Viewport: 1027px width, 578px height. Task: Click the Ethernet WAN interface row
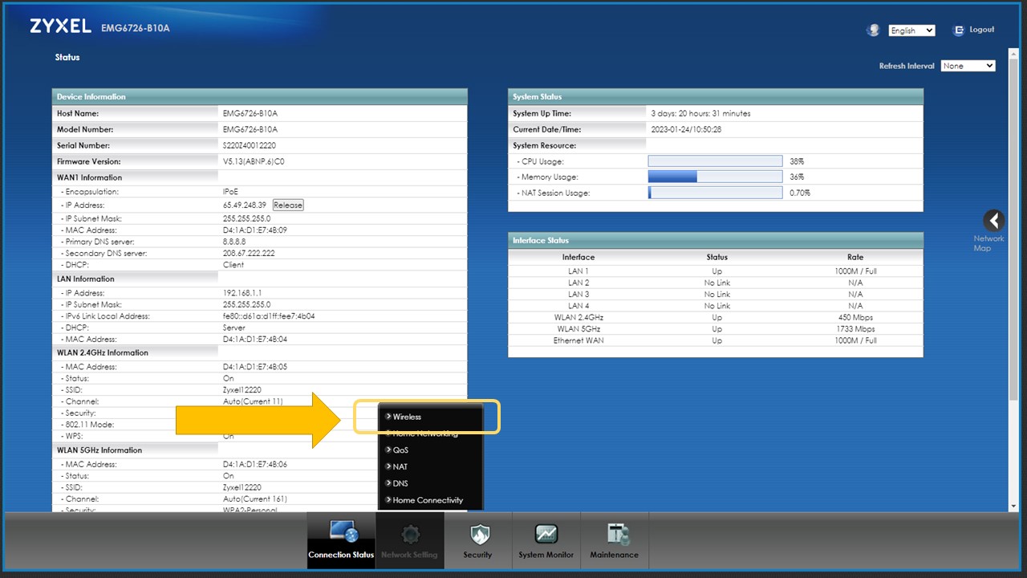tap(716, 340)
